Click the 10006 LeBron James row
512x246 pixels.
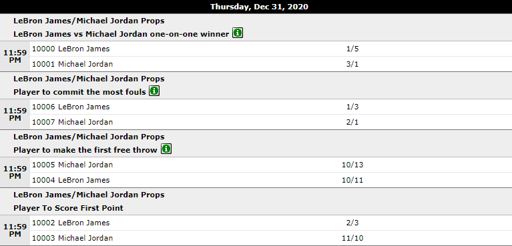point(271,107)
